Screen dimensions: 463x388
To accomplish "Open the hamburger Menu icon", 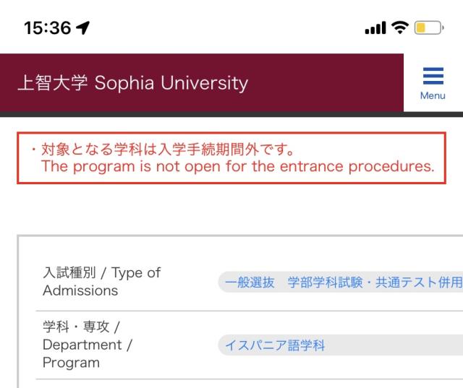I will [x=433, y=77].
